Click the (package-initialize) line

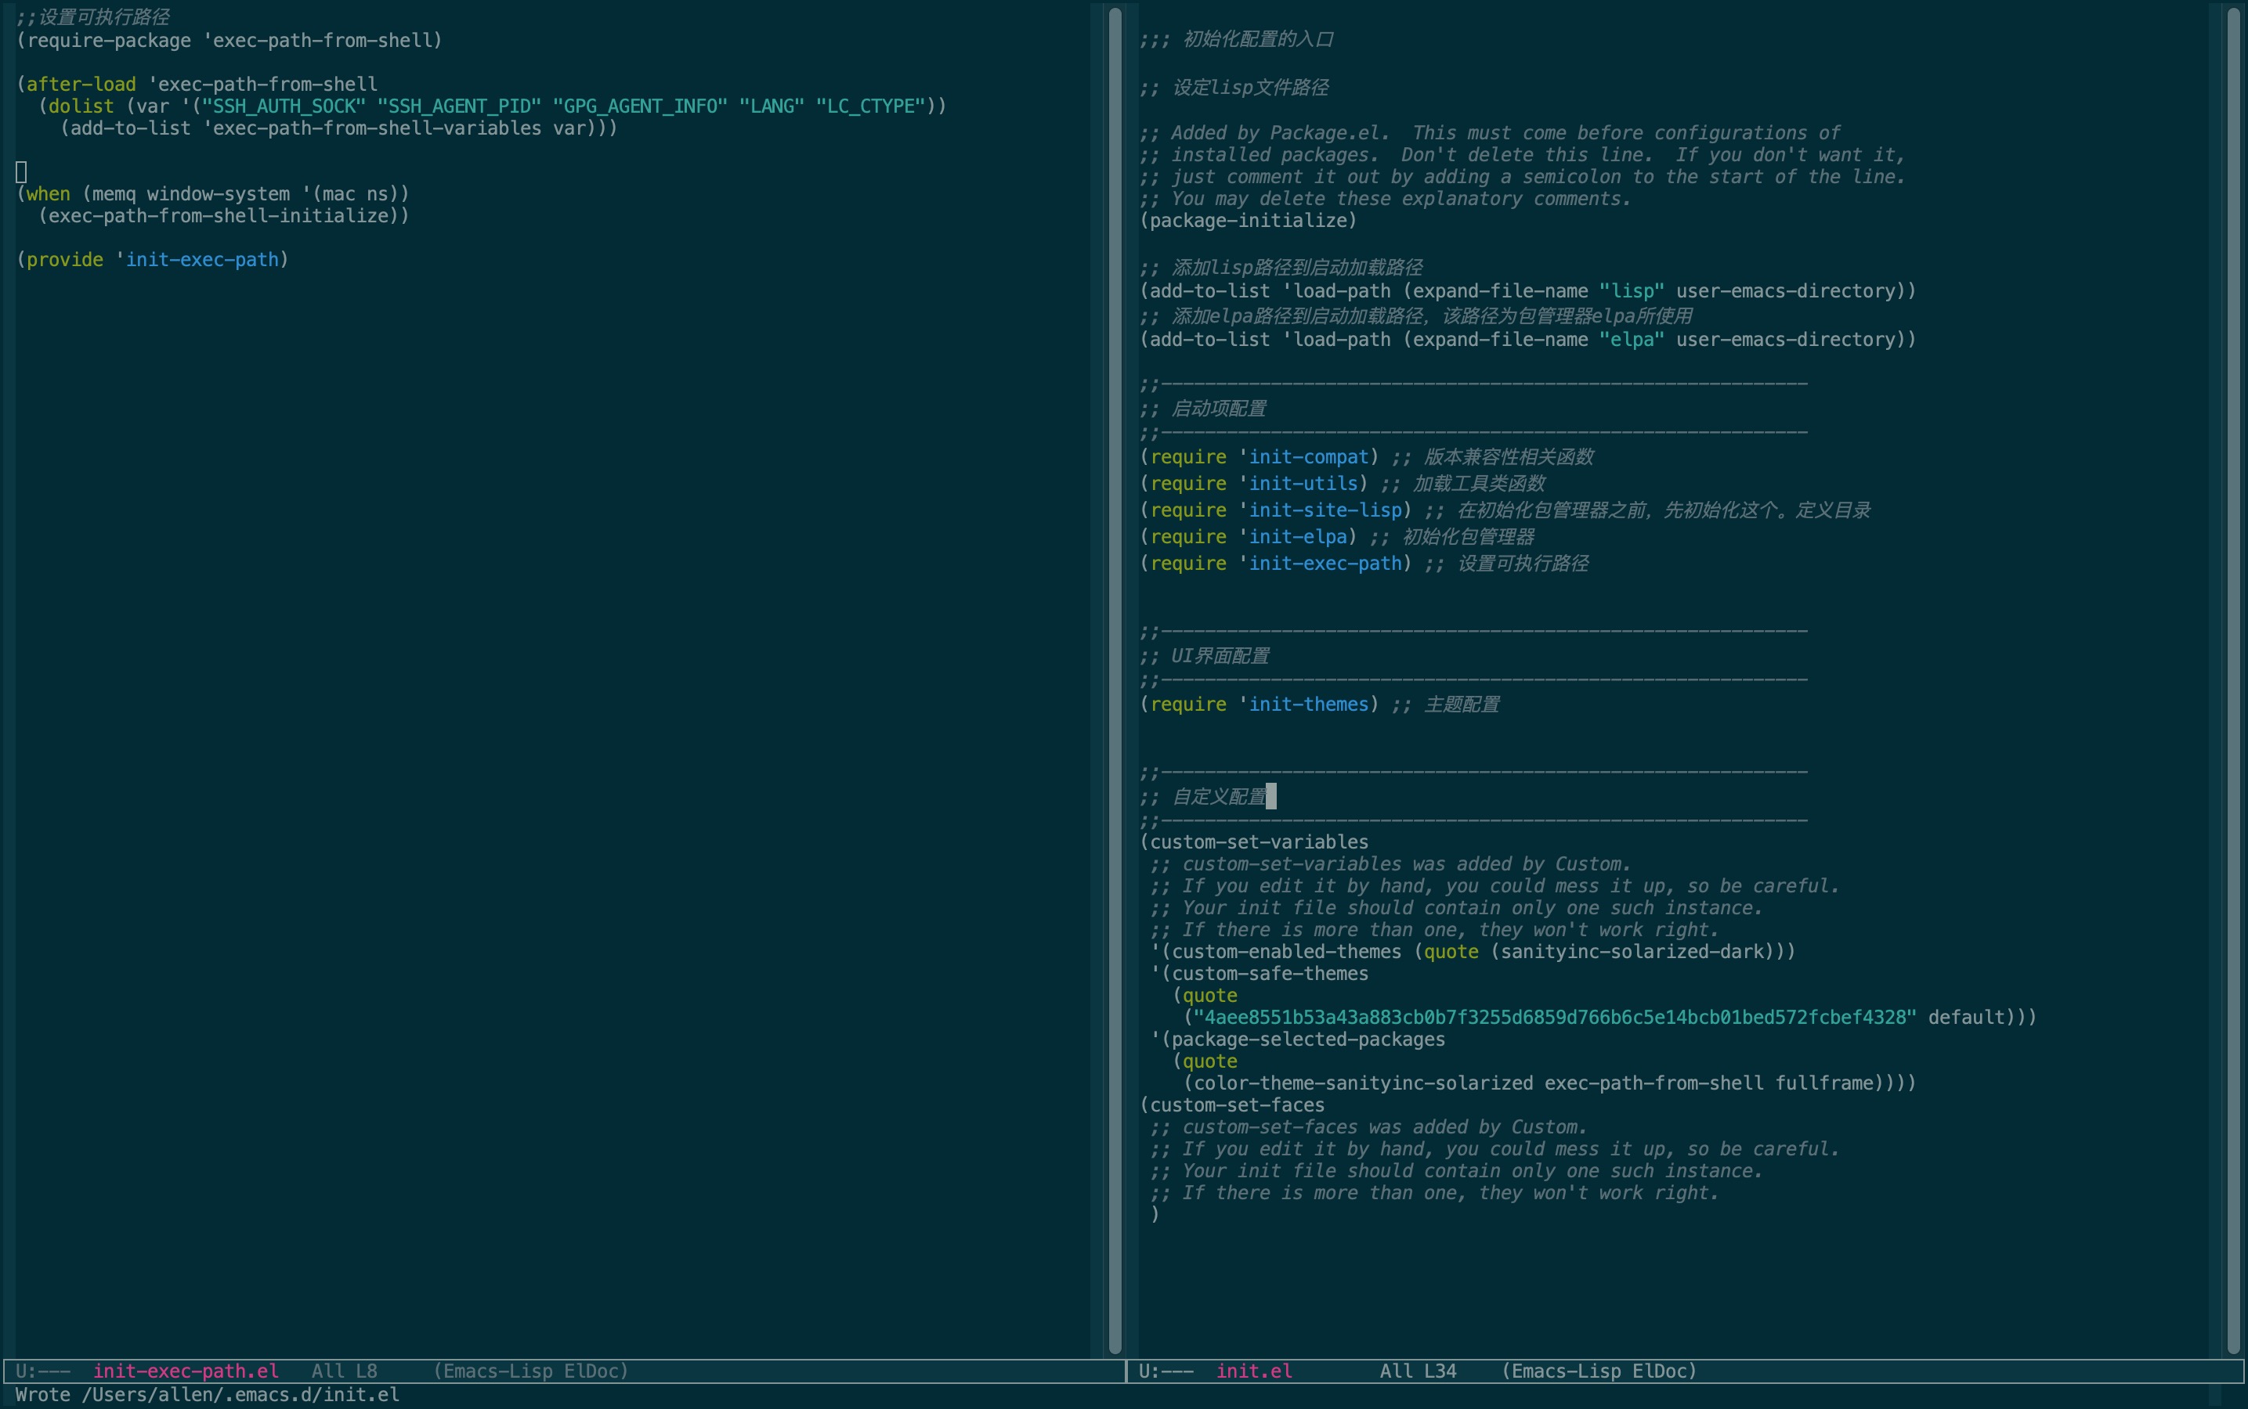[1249, 221]
